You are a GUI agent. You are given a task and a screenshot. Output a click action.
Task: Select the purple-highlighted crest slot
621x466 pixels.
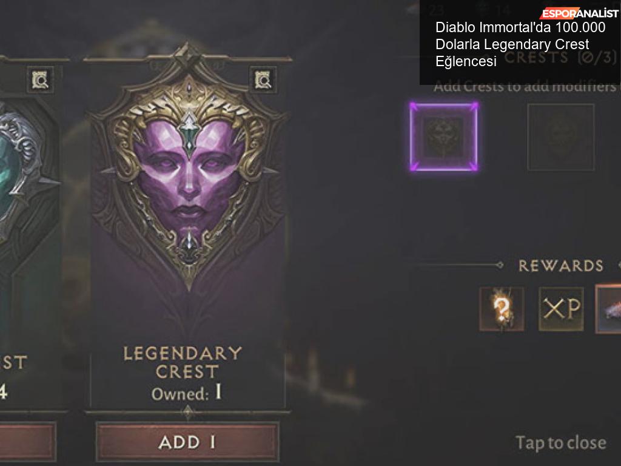[444, 137]
